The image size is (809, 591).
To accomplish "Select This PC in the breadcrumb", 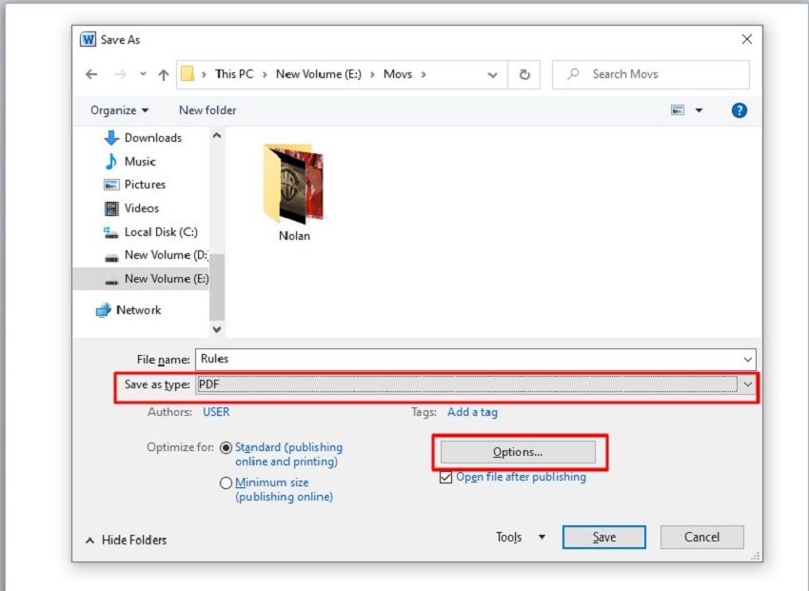I will [x=234, y=74].
